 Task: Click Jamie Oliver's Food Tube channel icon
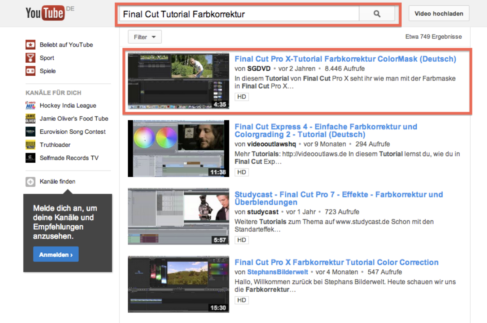click(x=30, y=118)
